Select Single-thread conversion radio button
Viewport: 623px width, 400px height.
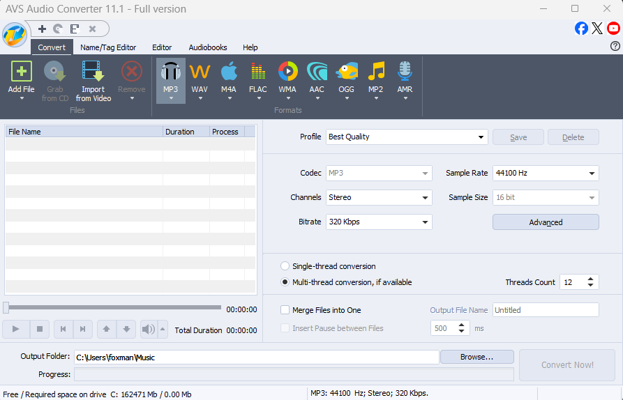tap(285, 266)
